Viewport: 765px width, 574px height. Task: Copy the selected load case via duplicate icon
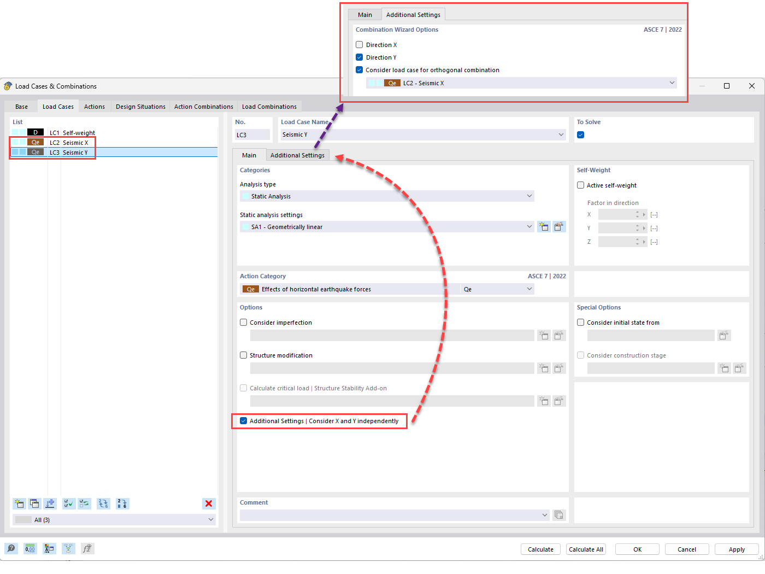34,503
